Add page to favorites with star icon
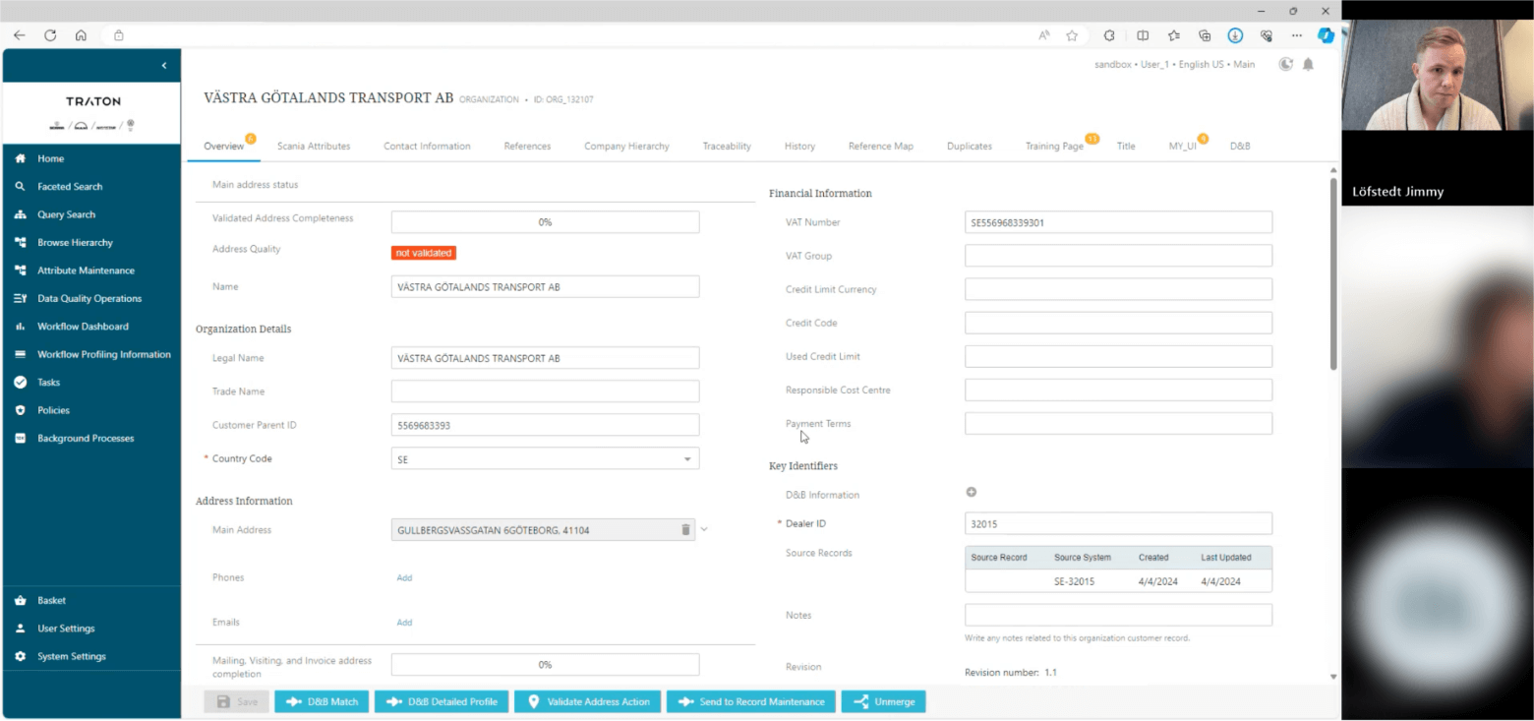Image resolution: width=1534 pixels, height=721 pixels. pos(1072,35)
